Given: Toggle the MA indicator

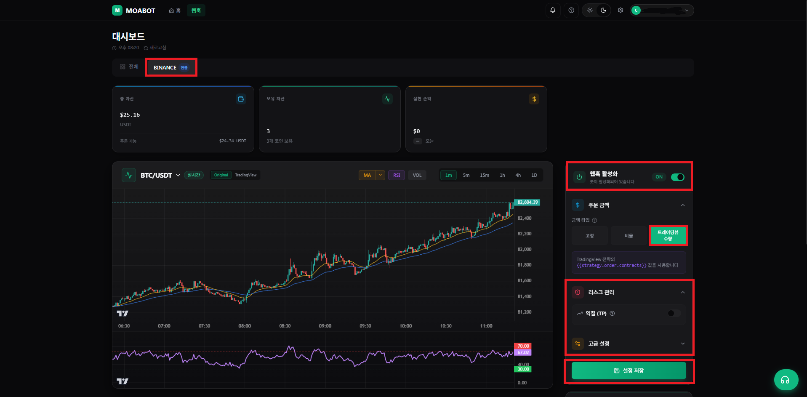Looking at the screenshot, I should [367, 175].
